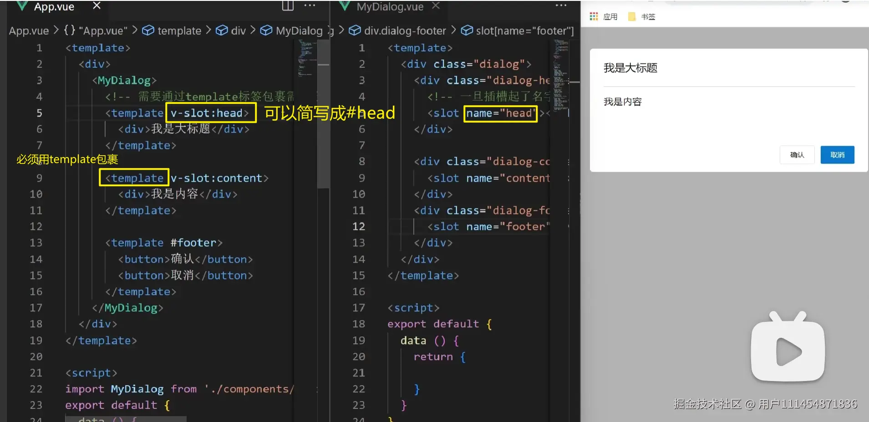Click export default line in App.vue
Image resolution: width=869 pixels, height=422 pixels.
tap(117, 406)
